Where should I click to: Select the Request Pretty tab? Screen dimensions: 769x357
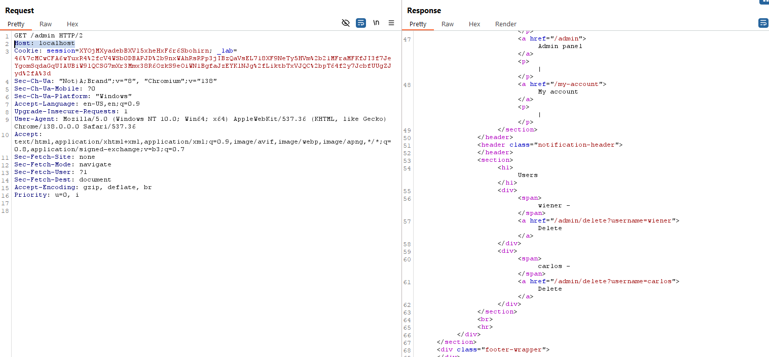click(16, 24)
